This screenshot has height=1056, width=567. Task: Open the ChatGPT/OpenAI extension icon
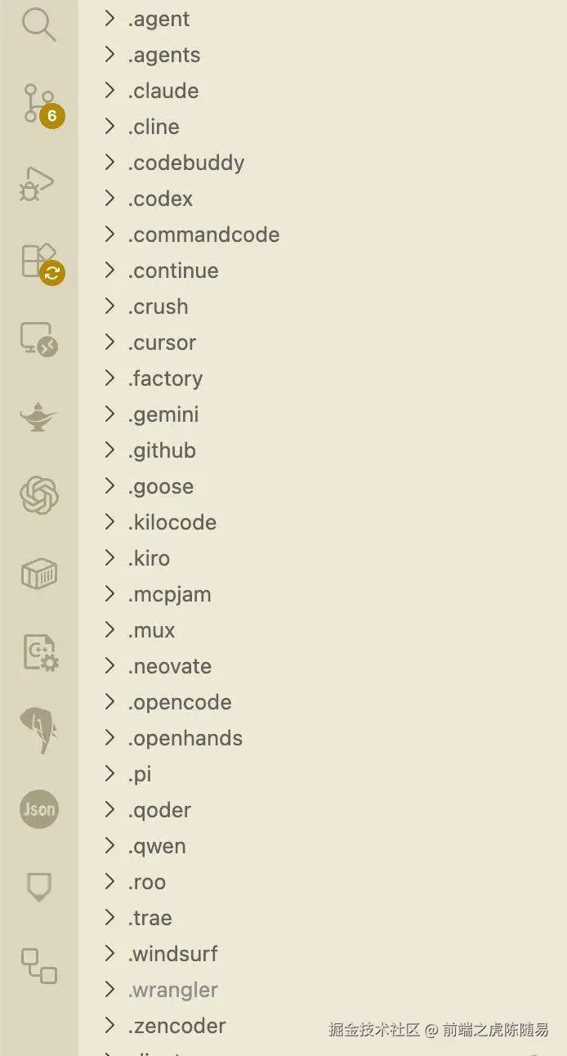[38, 495]
